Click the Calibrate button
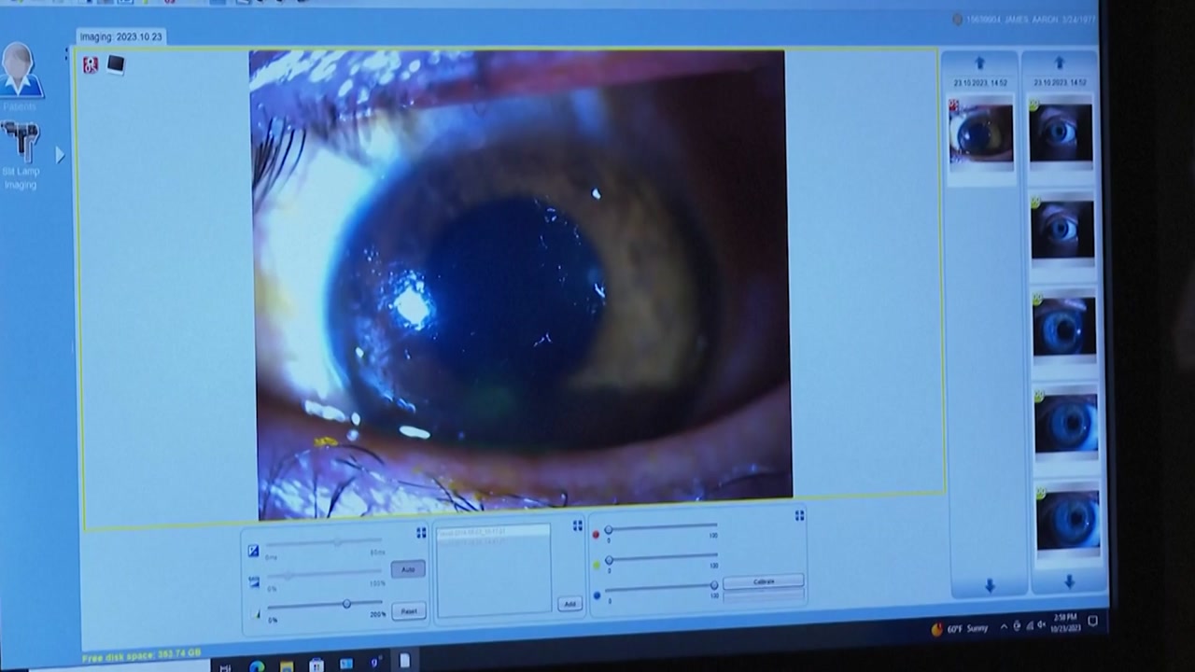The image size is (1195, 672). [x=764, y=581]
